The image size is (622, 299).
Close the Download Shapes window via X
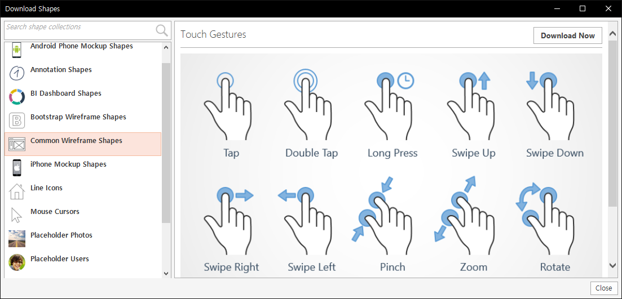click(608, 8)
